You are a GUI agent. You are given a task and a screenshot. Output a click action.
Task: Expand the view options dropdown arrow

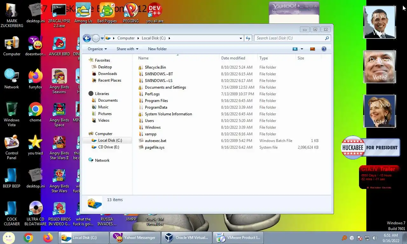(302, 49)
